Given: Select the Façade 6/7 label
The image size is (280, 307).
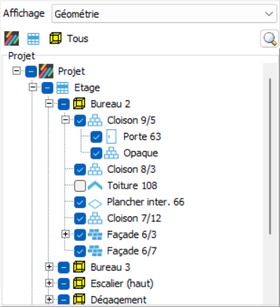Looking at the screenshot, I should click(x=132, y=251).
